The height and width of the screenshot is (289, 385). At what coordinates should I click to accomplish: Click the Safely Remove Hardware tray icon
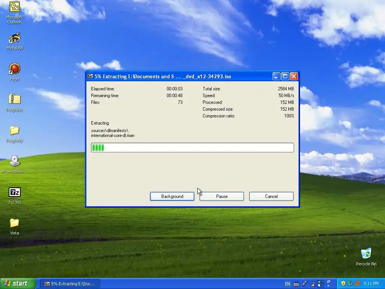point(350,283)
